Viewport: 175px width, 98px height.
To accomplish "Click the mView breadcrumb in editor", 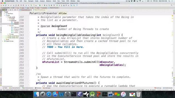I will point(63,13).
